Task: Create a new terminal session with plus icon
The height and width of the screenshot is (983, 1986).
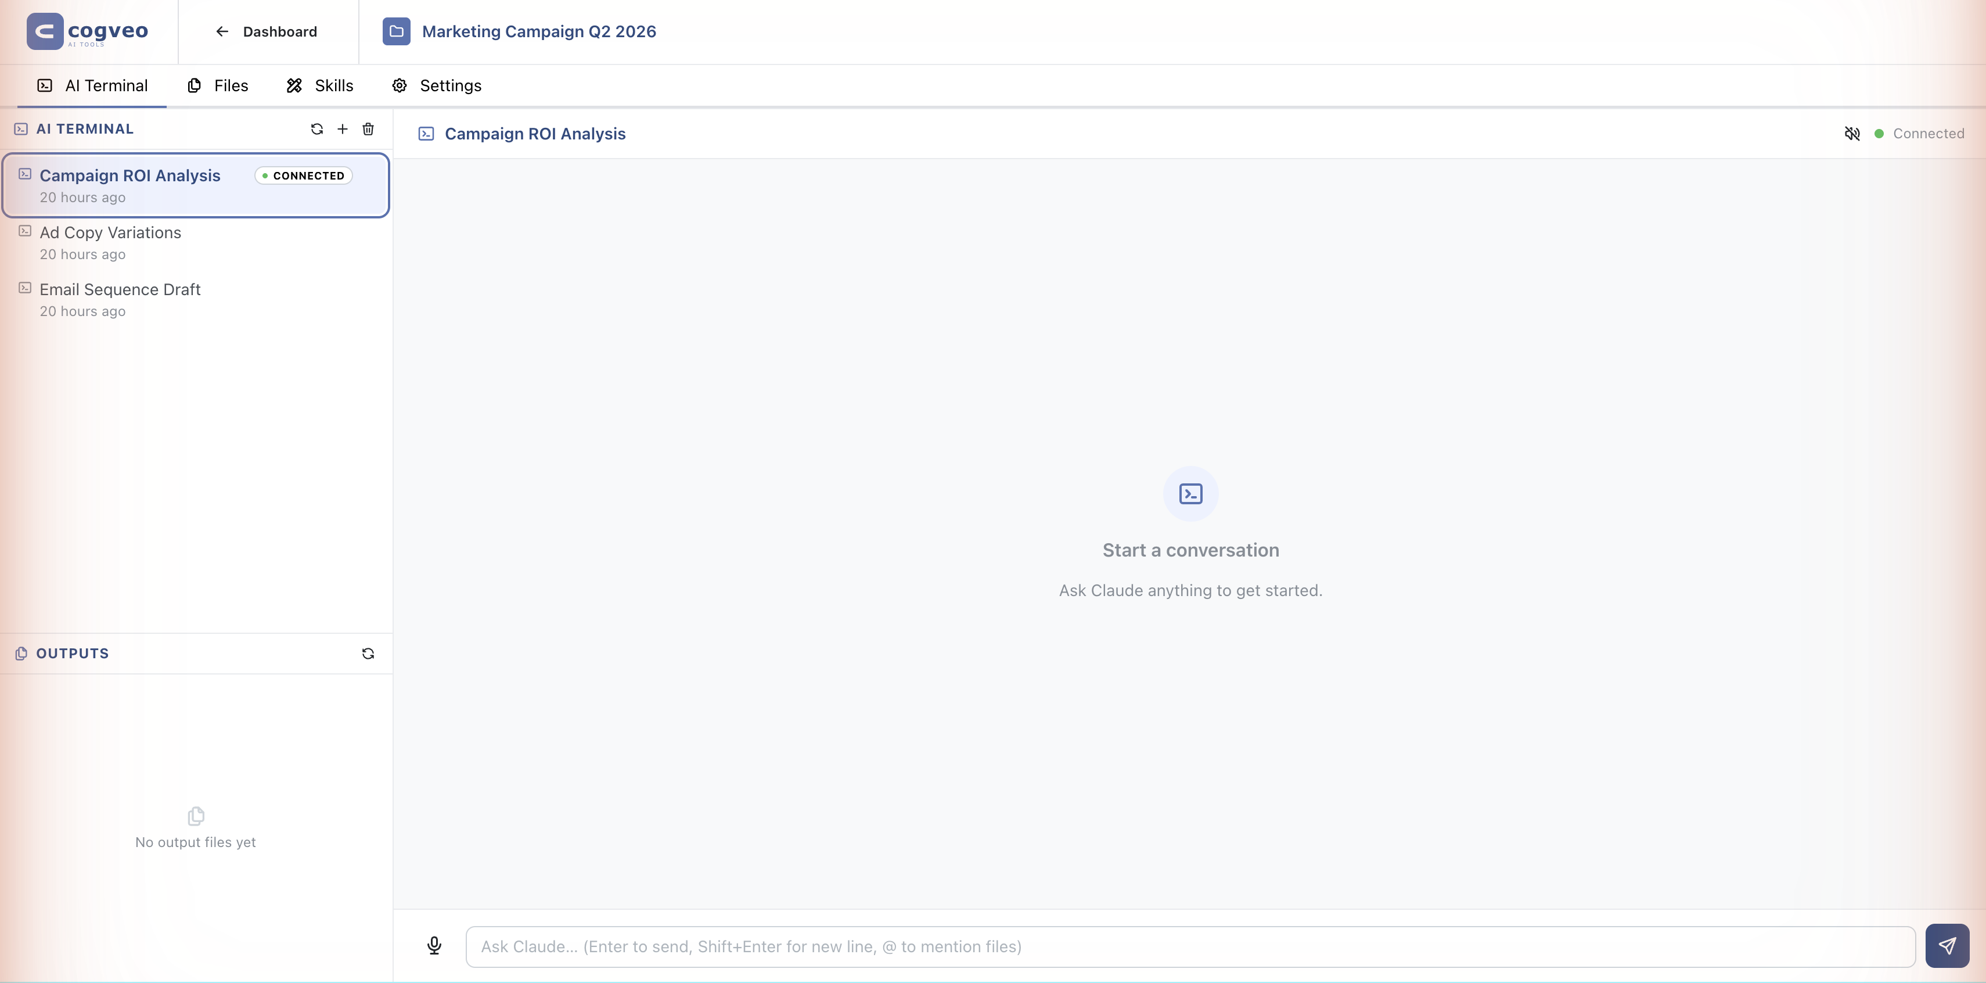Action: [x=342, y=129]
